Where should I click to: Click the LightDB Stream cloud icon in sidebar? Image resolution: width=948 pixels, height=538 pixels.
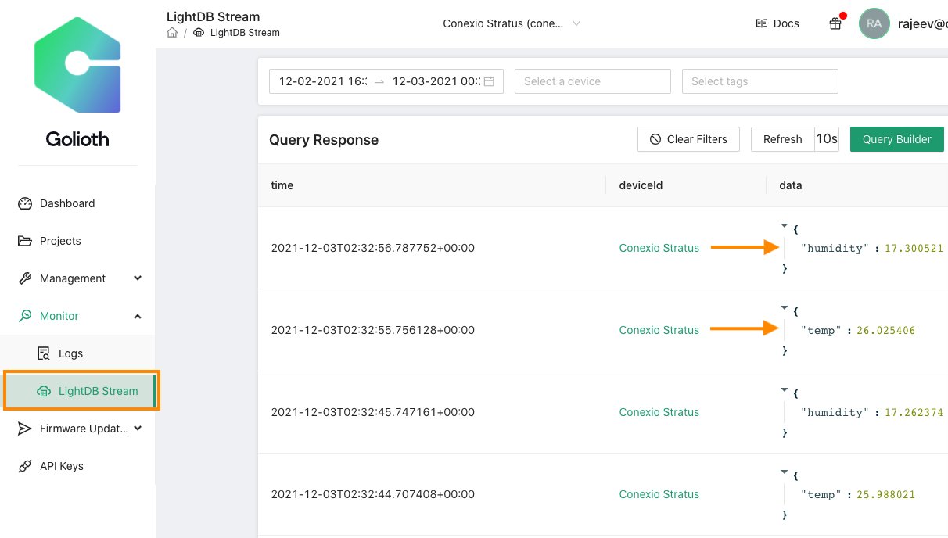(x=44, y=391)
